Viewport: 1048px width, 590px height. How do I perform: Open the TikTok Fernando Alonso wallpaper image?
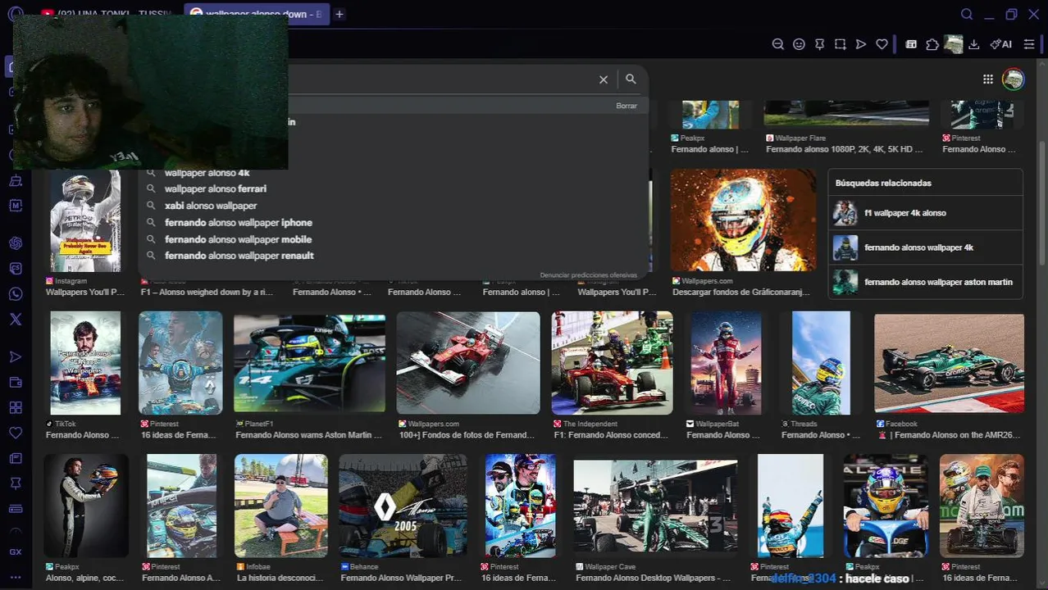(x=85, y=363)
